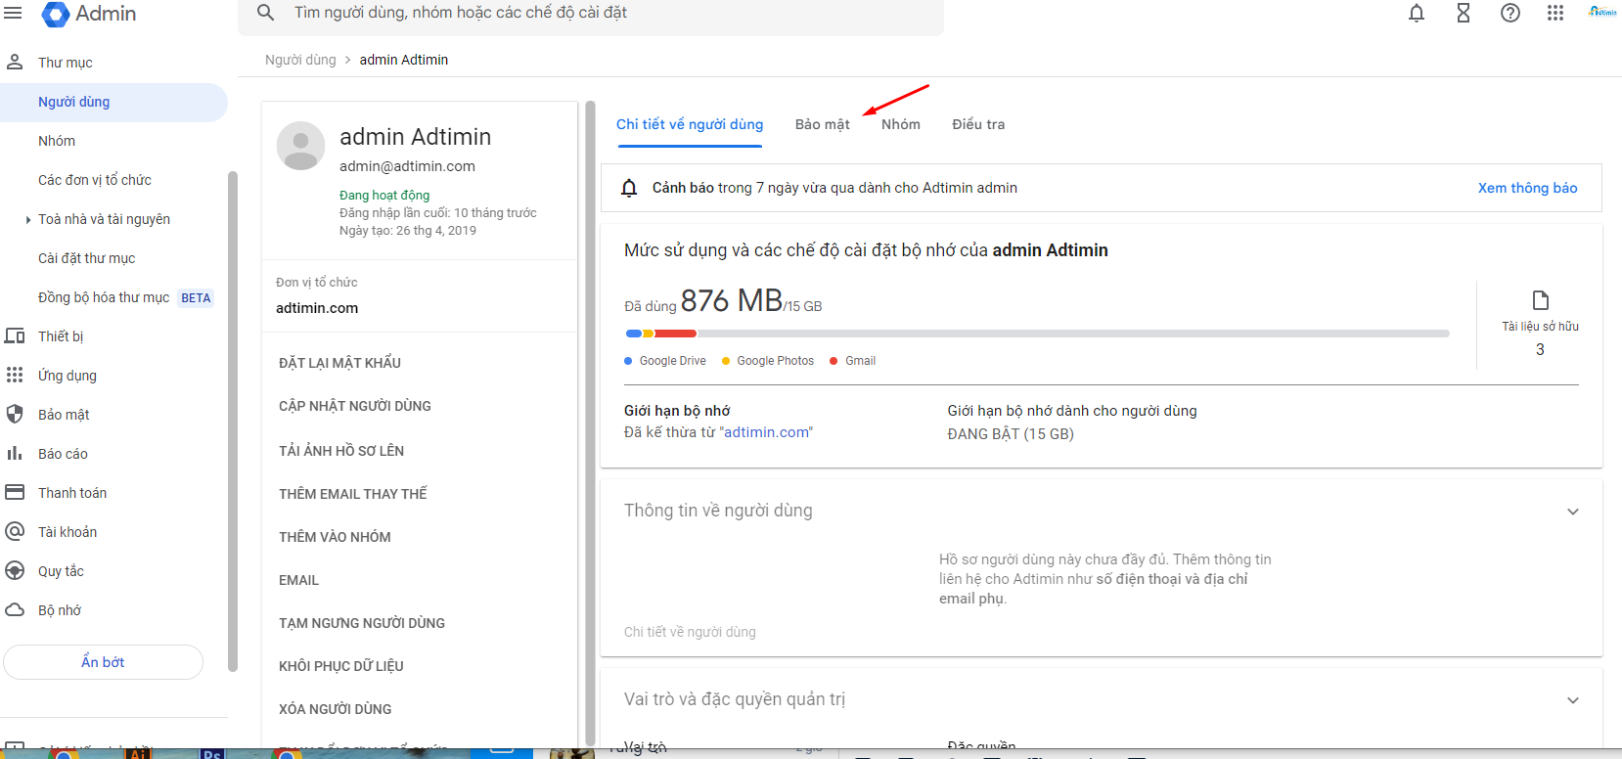Open the Adtimin account avatar

1602,12
